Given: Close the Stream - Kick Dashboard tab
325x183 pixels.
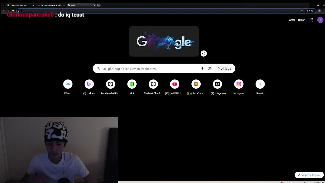Looking at the screenshot, I should pos(34,5).
